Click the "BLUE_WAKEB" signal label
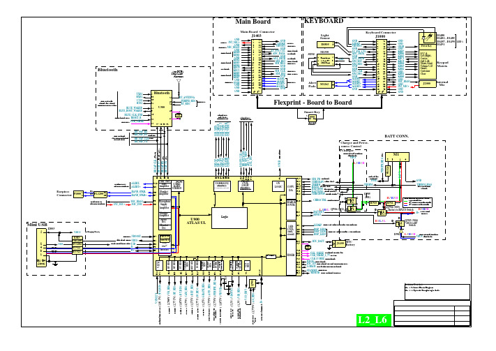This screenshot has height=351, width=496. [134, 108]
